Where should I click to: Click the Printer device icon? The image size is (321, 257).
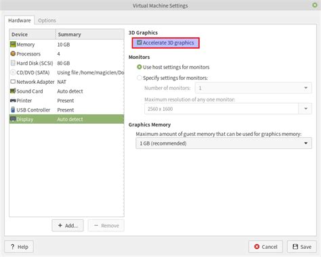(x=13, y=101)
